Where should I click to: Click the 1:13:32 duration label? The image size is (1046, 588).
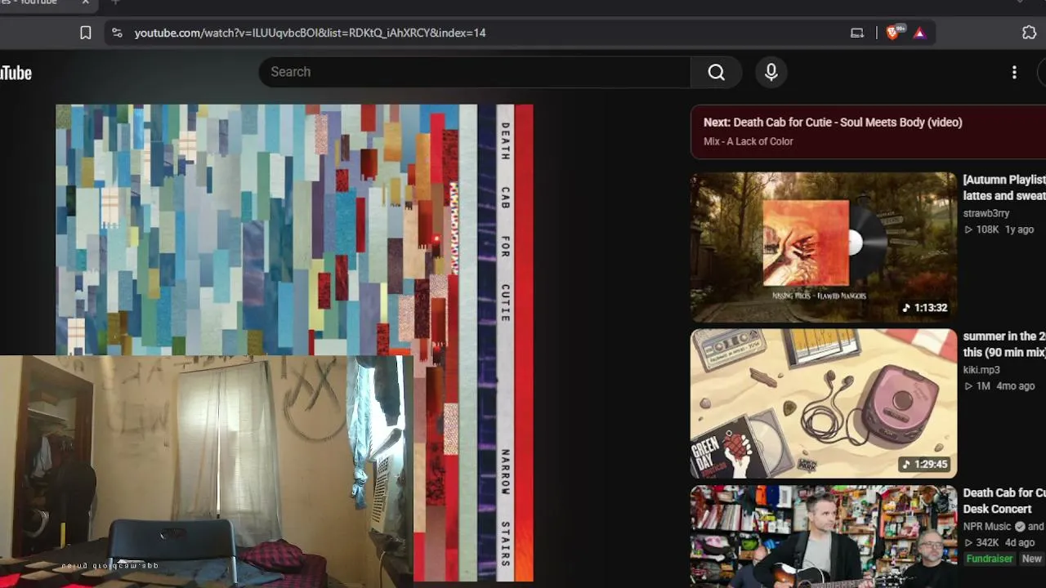tap(925, 308)
